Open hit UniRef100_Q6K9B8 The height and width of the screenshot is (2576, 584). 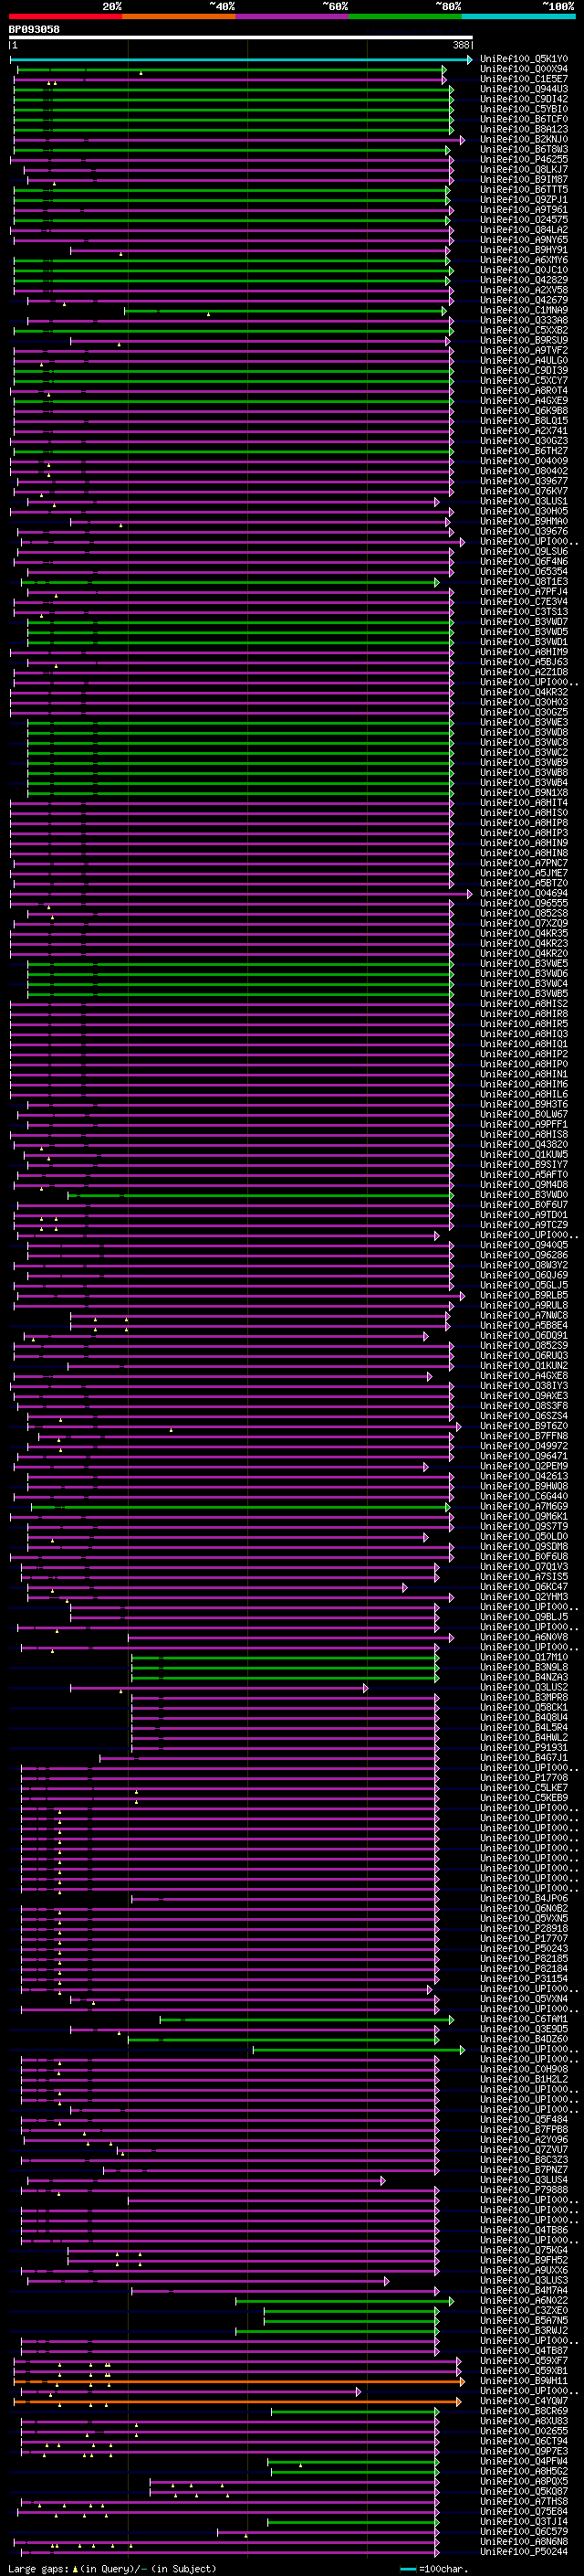click(x=524, y=410)
